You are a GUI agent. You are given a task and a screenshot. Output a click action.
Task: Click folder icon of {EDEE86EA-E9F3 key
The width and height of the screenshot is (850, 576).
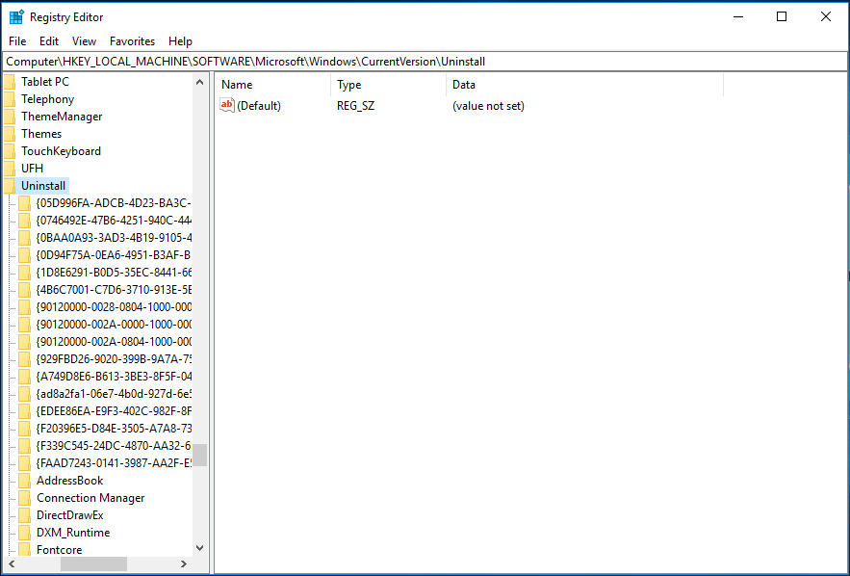pos(24,411)
